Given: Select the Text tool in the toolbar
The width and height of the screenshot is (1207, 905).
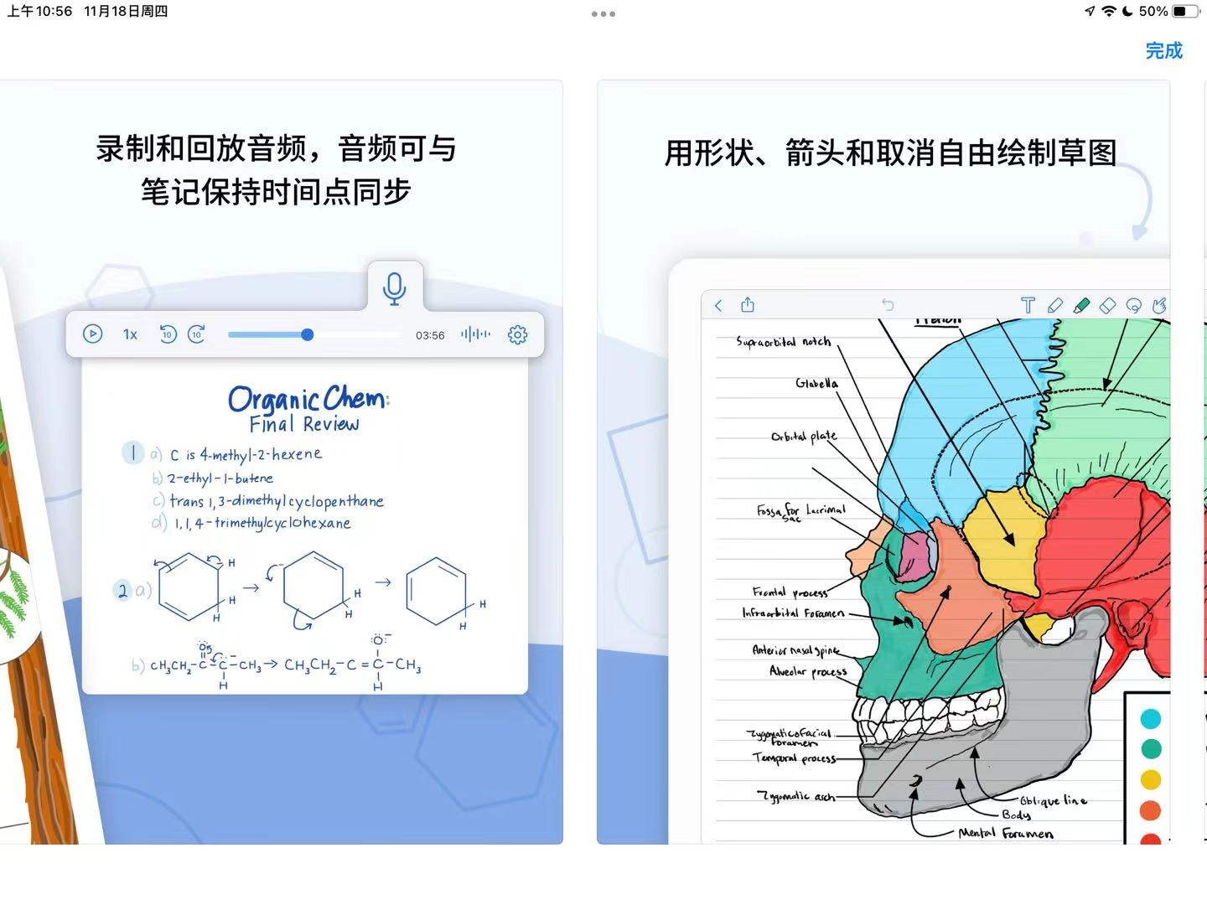Looking at the screenshot, I should (1028, 305).
